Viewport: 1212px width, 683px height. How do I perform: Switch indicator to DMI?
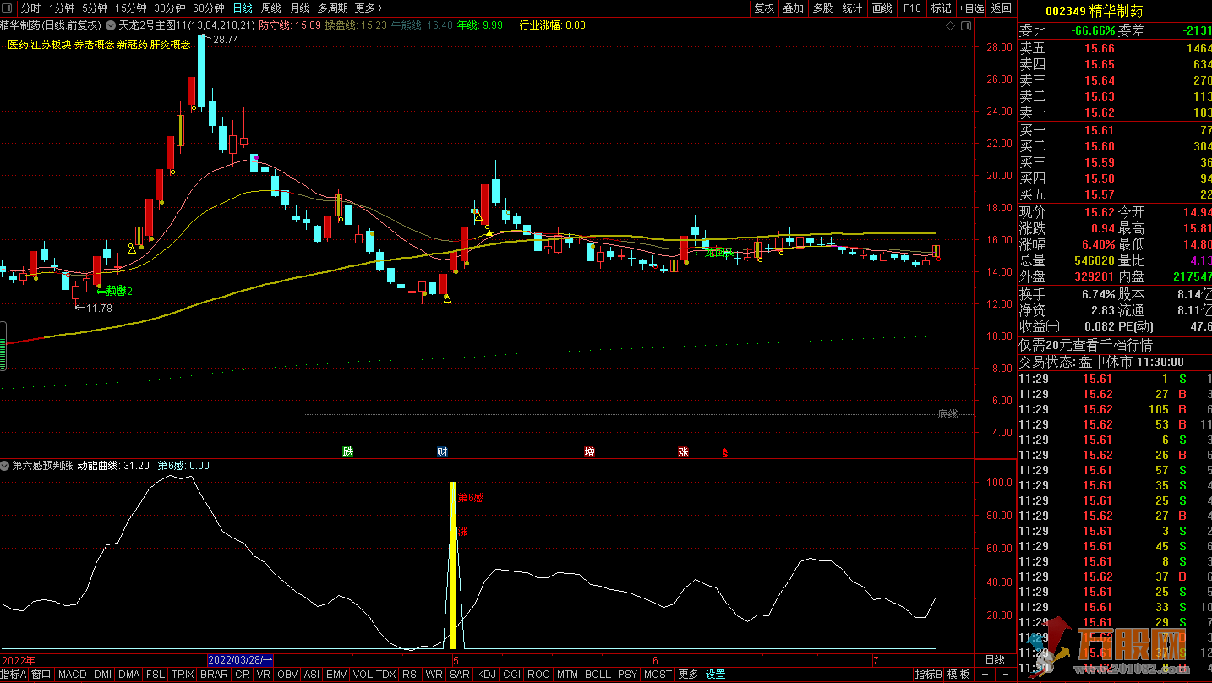pos(102,675)
